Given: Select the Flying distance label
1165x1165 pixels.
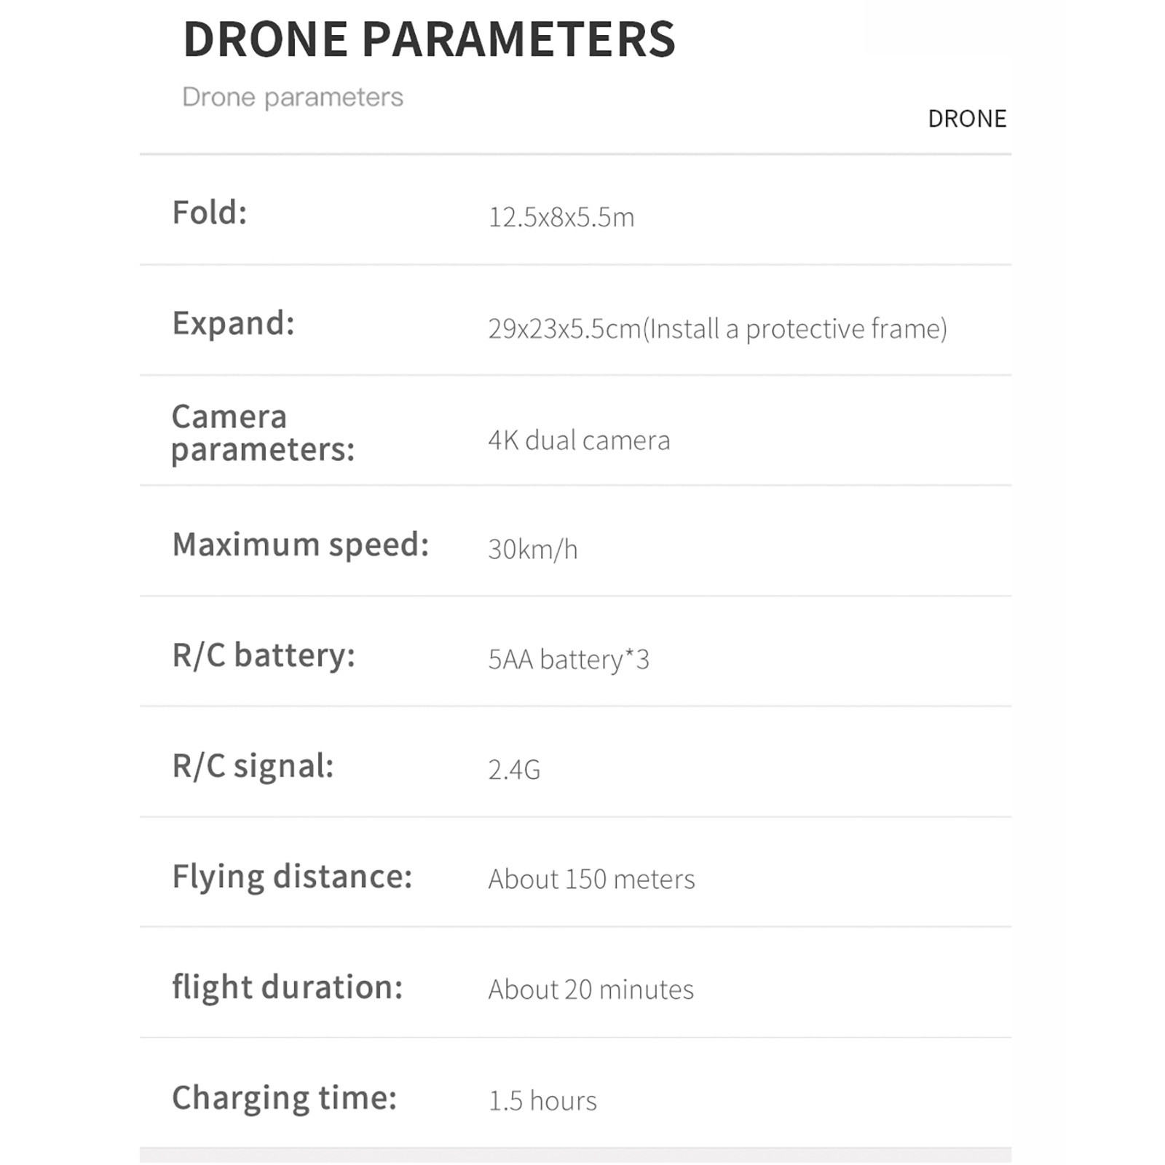Looking at the screenshot, I should coord(292,877).
